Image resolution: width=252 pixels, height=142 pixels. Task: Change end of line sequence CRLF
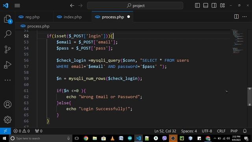221,131
